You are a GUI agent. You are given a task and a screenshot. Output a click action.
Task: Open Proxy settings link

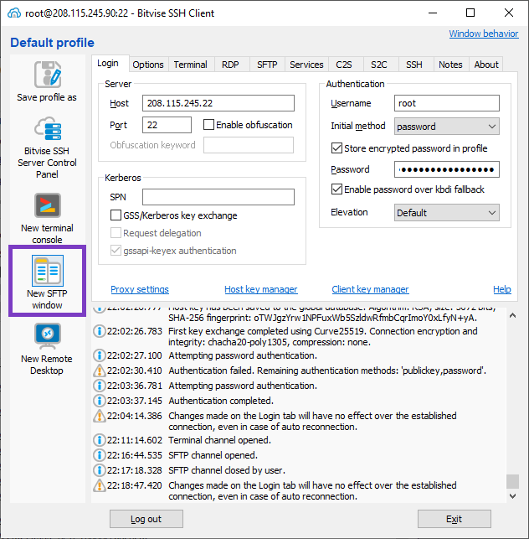click(x=140, y=289)
